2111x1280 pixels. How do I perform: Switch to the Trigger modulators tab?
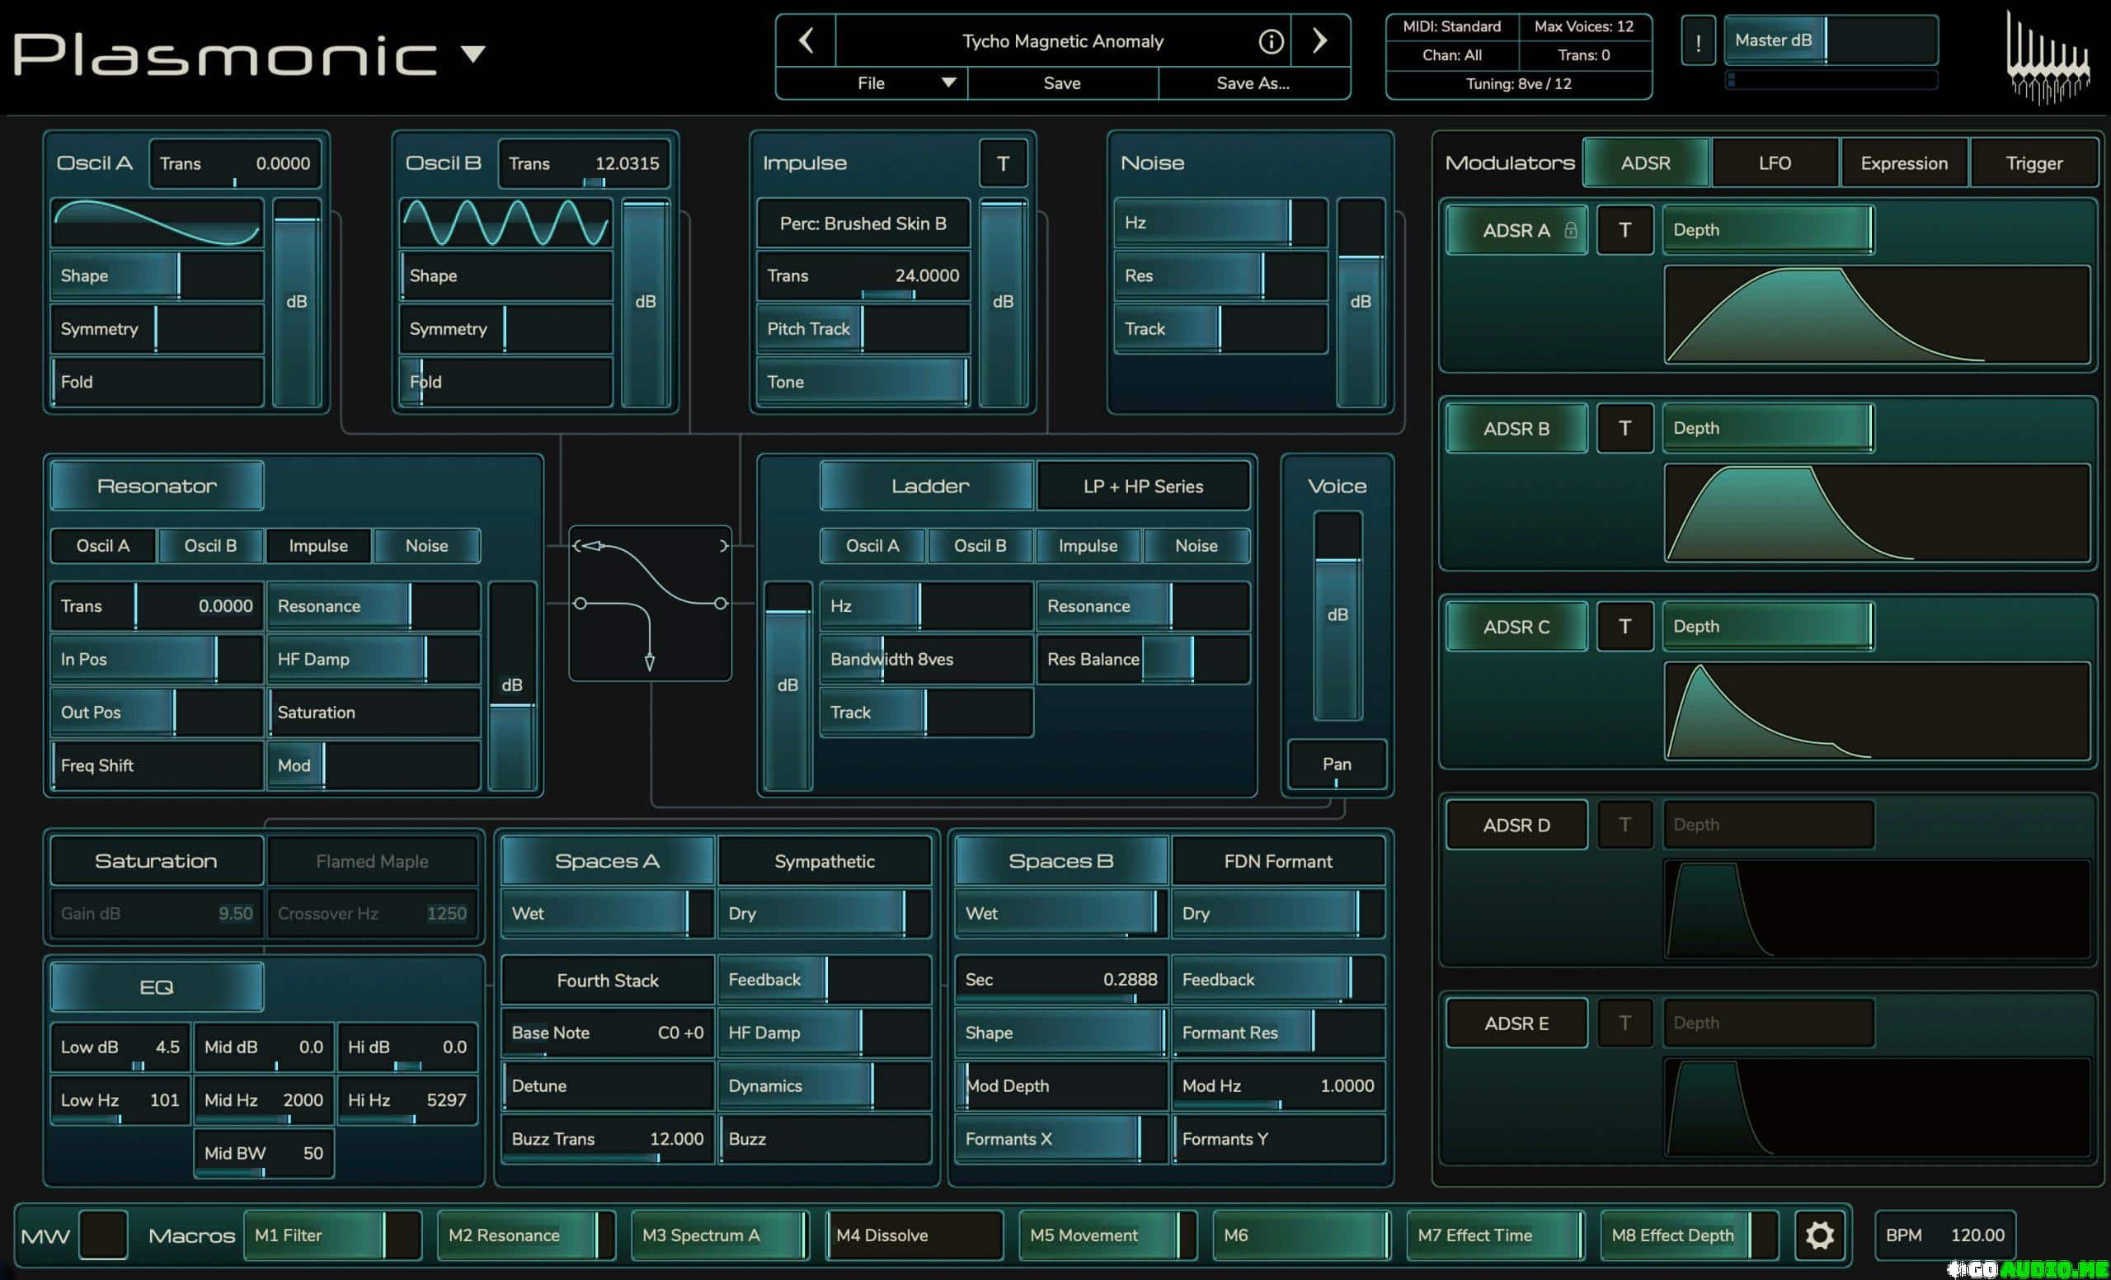click(2033, 162)
